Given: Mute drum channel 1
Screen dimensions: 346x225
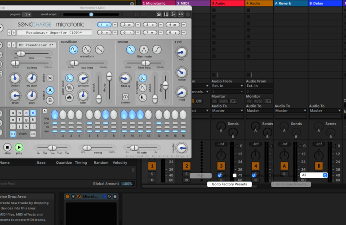Looking at the screenshot, I should (115, 25).
